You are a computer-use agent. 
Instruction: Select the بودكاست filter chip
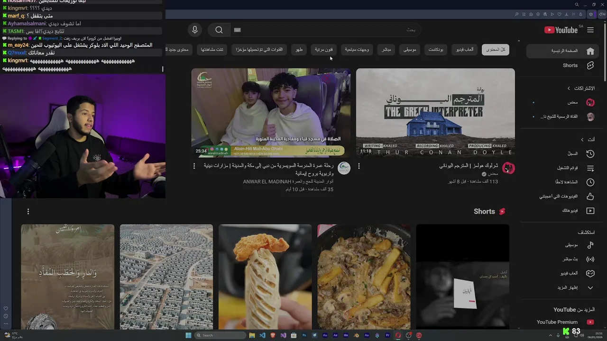point(436,50)
